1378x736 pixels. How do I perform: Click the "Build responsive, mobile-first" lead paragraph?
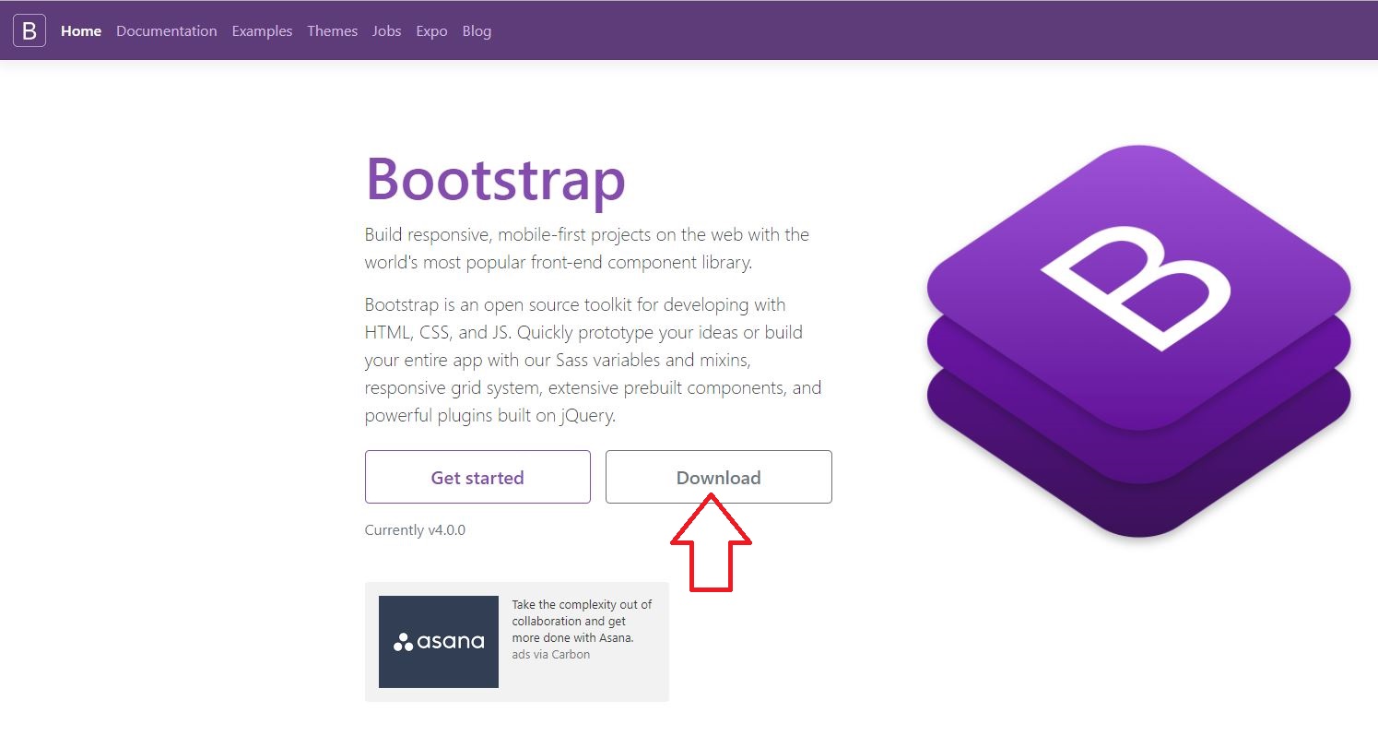tap(586, 248)
